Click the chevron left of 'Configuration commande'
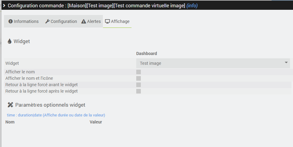This screenshot has height=147, width=293. point(4,6)
